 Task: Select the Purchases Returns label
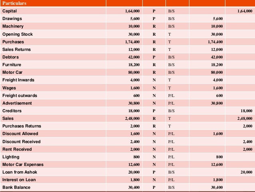click(x=22, y=126)
